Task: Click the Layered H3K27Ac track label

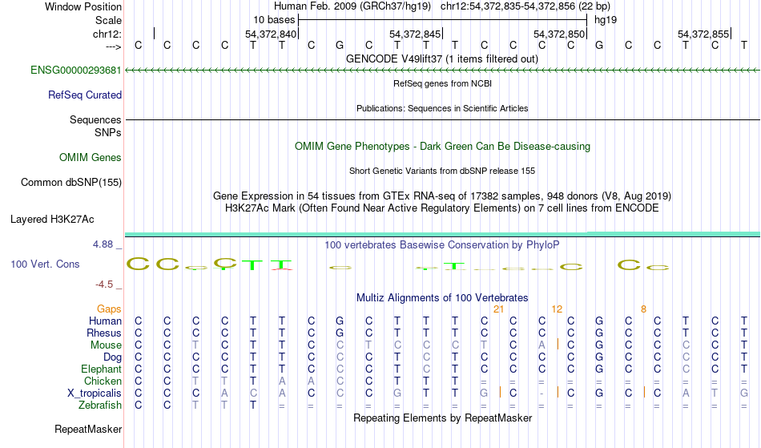Action: (x=52, y=219)
